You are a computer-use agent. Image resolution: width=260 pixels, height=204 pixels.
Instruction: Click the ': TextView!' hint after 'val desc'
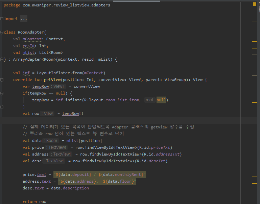click(x=54, y=161)
